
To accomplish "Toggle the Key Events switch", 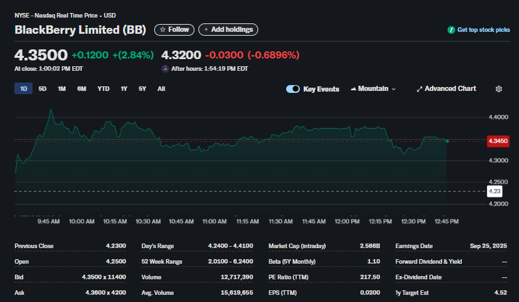I will point(293,89).
